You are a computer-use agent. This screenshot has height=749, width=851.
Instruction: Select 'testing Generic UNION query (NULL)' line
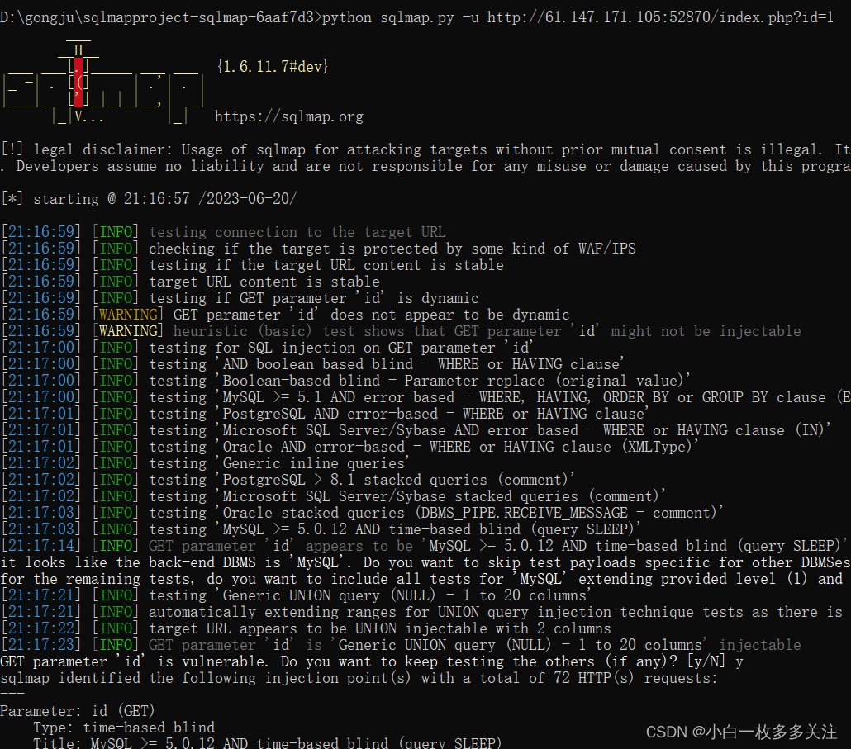click(x=296, y=595)
